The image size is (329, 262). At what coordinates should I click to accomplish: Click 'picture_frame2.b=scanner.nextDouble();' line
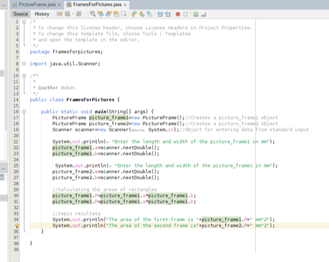(106, 178)
